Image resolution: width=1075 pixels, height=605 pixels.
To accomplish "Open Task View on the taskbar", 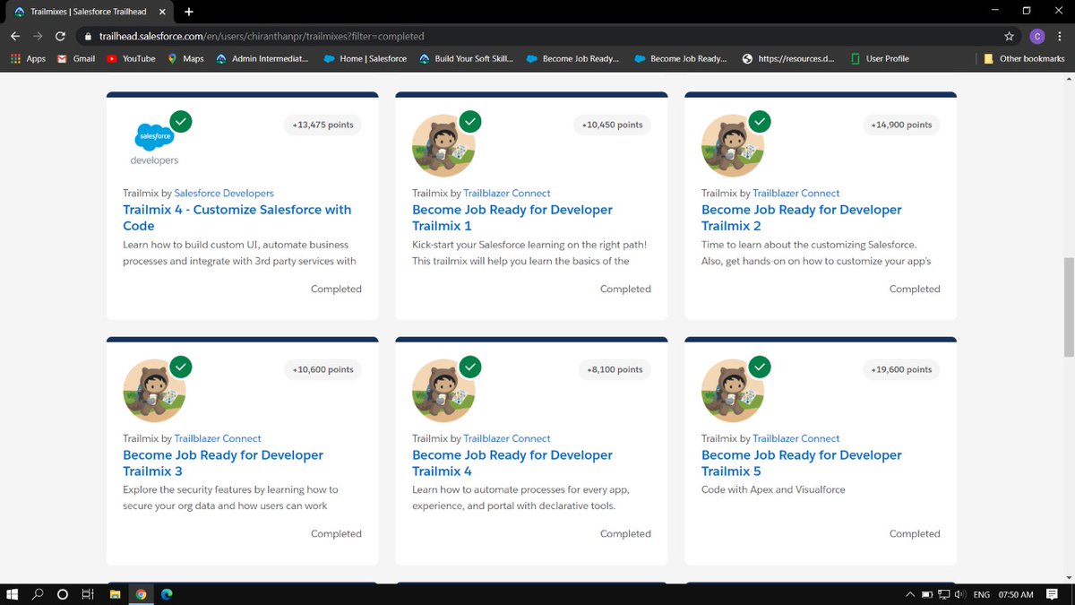I will coord(88,593).
